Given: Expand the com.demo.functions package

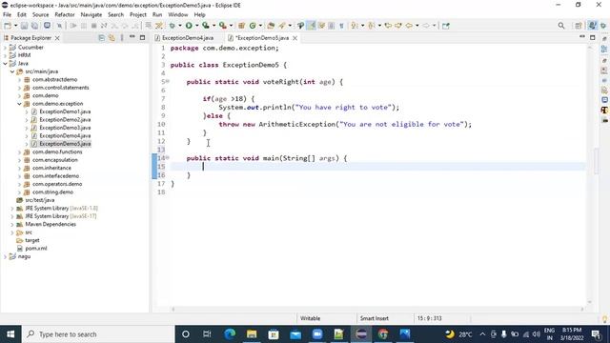Looking at the screenshot, I should (x=19, y=152).
